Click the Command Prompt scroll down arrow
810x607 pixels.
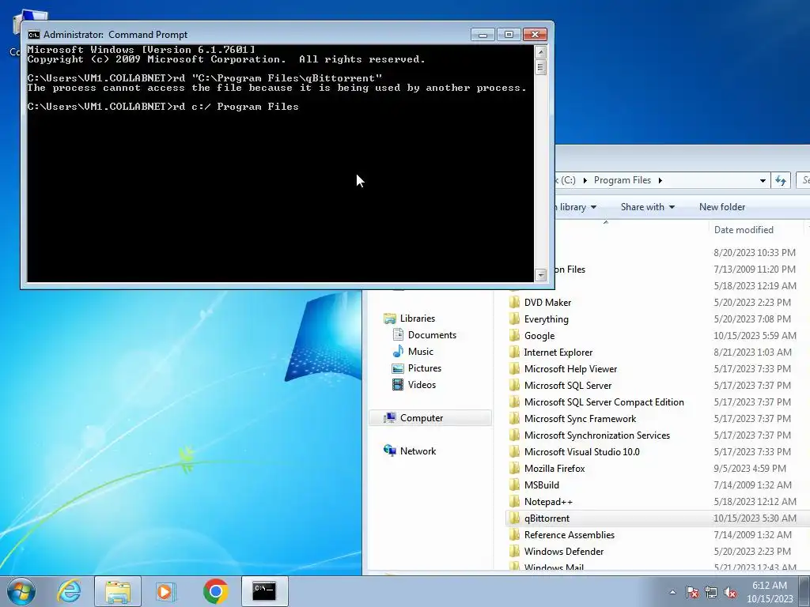coord(540,275)
